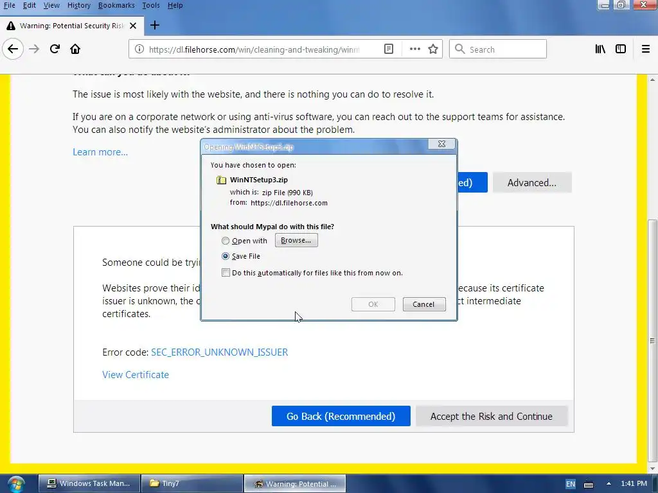Open the Learn more... link
658x493 pixels.
click(x=100, y=151)
